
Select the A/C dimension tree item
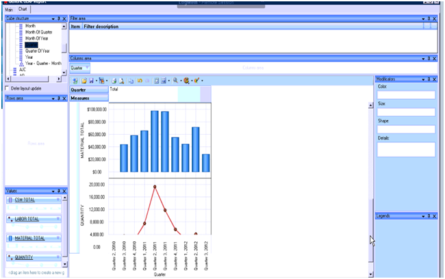coord(23,70)
